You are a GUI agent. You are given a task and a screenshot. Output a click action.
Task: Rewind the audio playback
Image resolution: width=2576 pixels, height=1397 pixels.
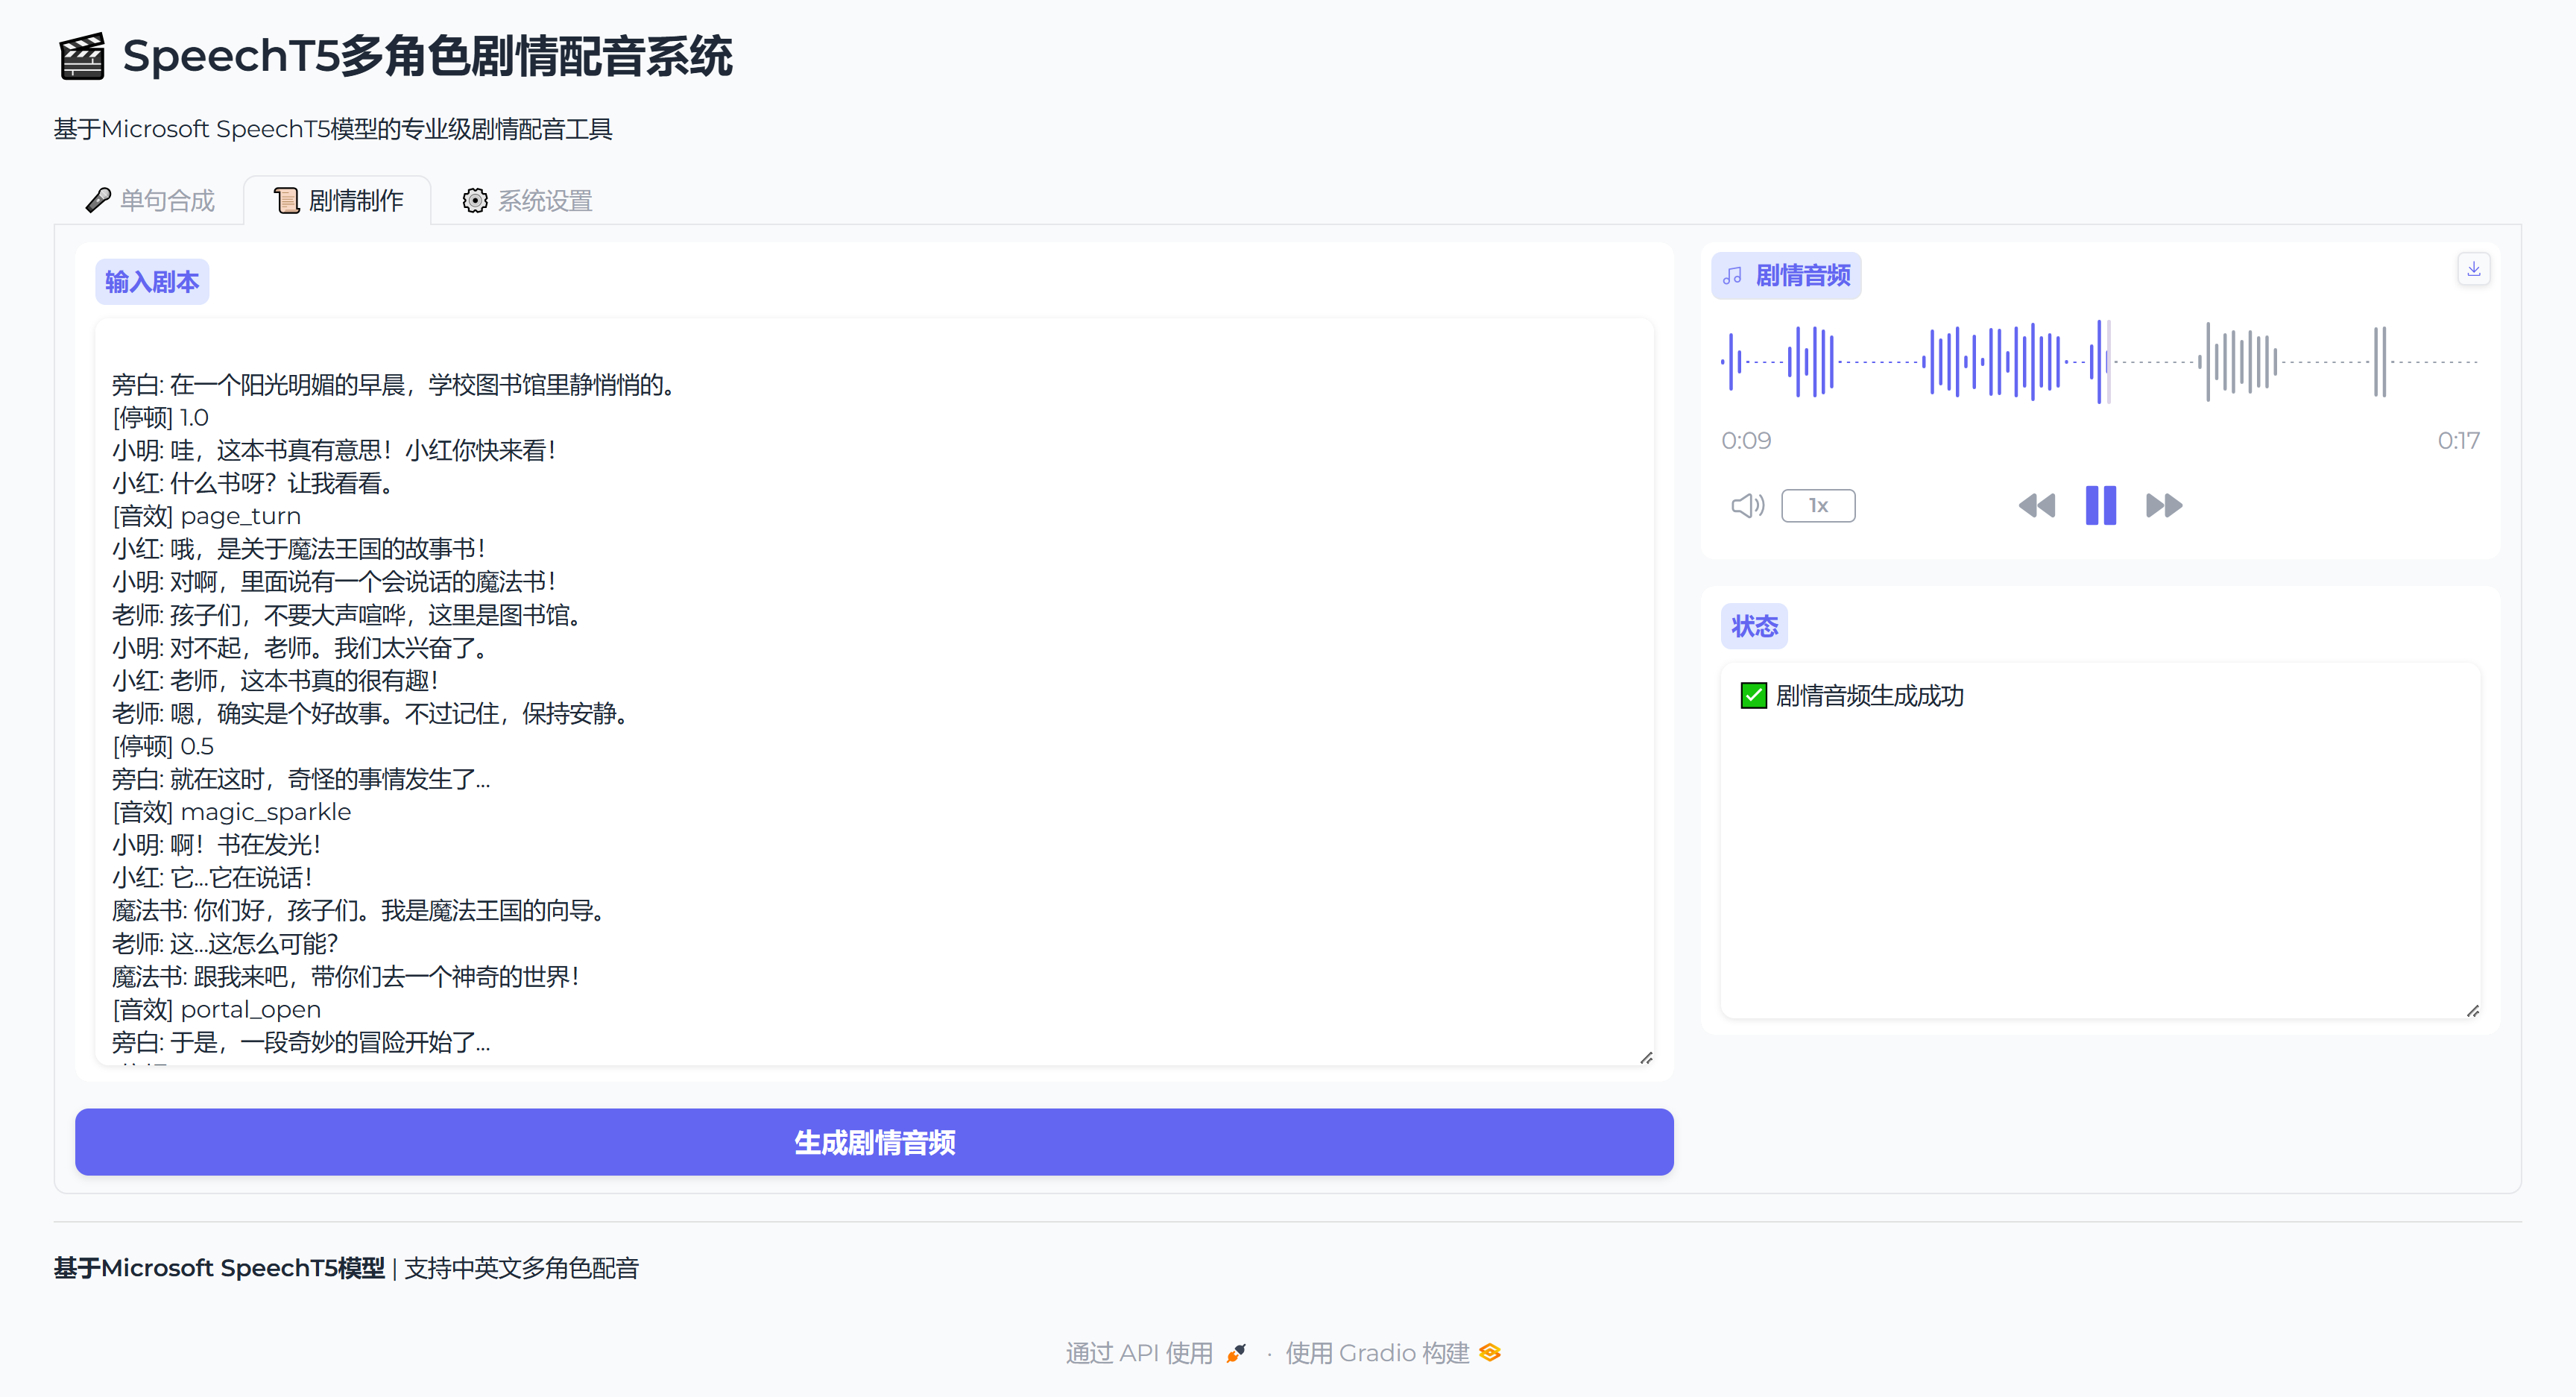[2036, 506]
